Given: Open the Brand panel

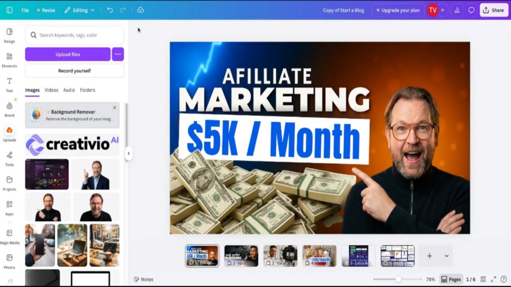Looking at the screenshot, I should click(x=9, y=110).
